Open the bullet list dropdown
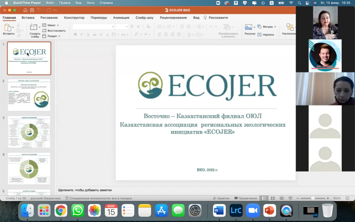Screen dimensions: 355x222 coord(164,27)
